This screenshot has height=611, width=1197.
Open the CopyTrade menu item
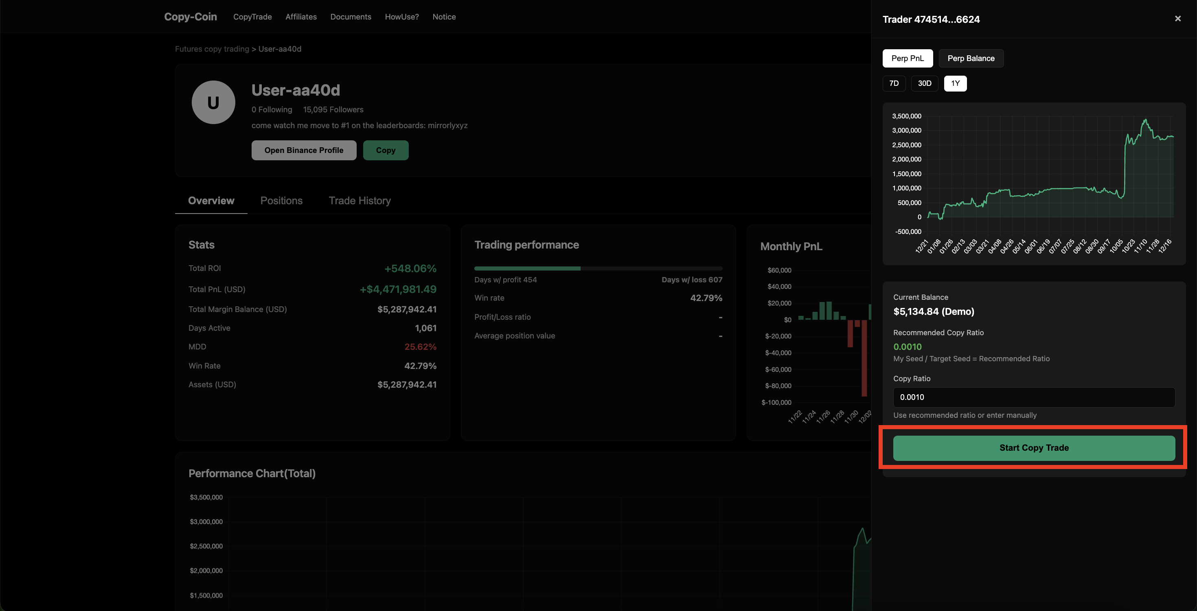pos(252,17)
